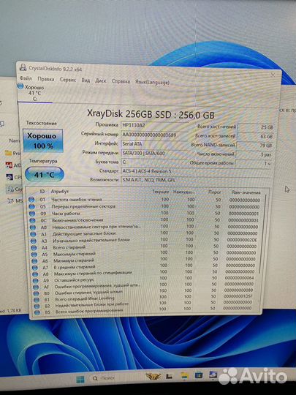The height and width of the screenshot is (395, 296).
Task: Click the blue status circle for attribute 09
Action: tap(32, 214)
